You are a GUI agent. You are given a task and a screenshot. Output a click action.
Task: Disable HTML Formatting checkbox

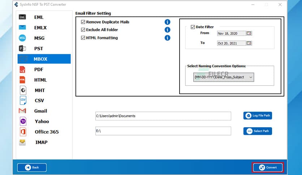[83, 38]
